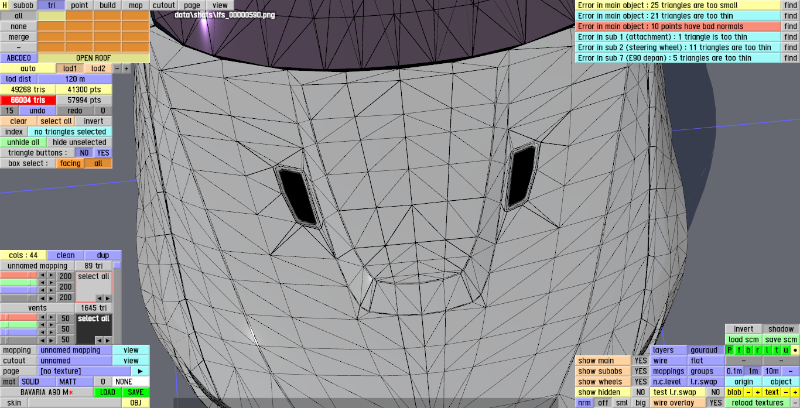This screenshot has width=800, height=408.
Task: Switch to the map tab
Action: click(136, 5)
